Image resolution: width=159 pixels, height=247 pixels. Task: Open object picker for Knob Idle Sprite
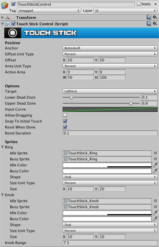155,201
